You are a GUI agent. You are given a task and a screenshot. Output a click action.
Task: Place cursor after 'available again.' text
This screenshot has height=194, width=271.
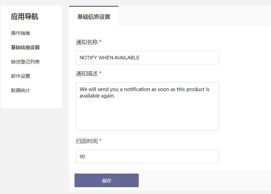point(116,96)
